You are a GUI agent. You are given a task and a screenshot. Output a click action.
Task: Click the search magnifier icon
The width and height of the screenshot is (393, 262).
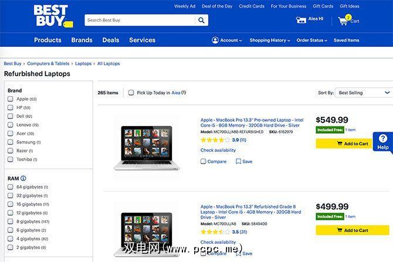click(202, 21)
